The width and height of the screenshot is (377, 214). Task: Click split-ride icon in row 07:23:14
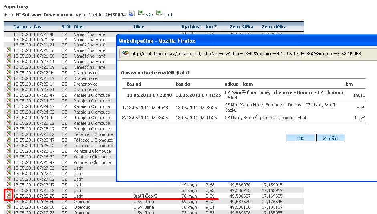9,83
